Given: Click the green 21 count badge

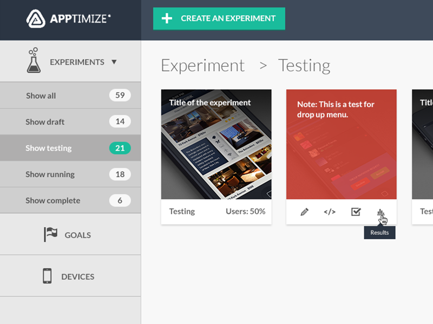Looking at the screenshot, I should pyautogui.click(x=120, y=148).
